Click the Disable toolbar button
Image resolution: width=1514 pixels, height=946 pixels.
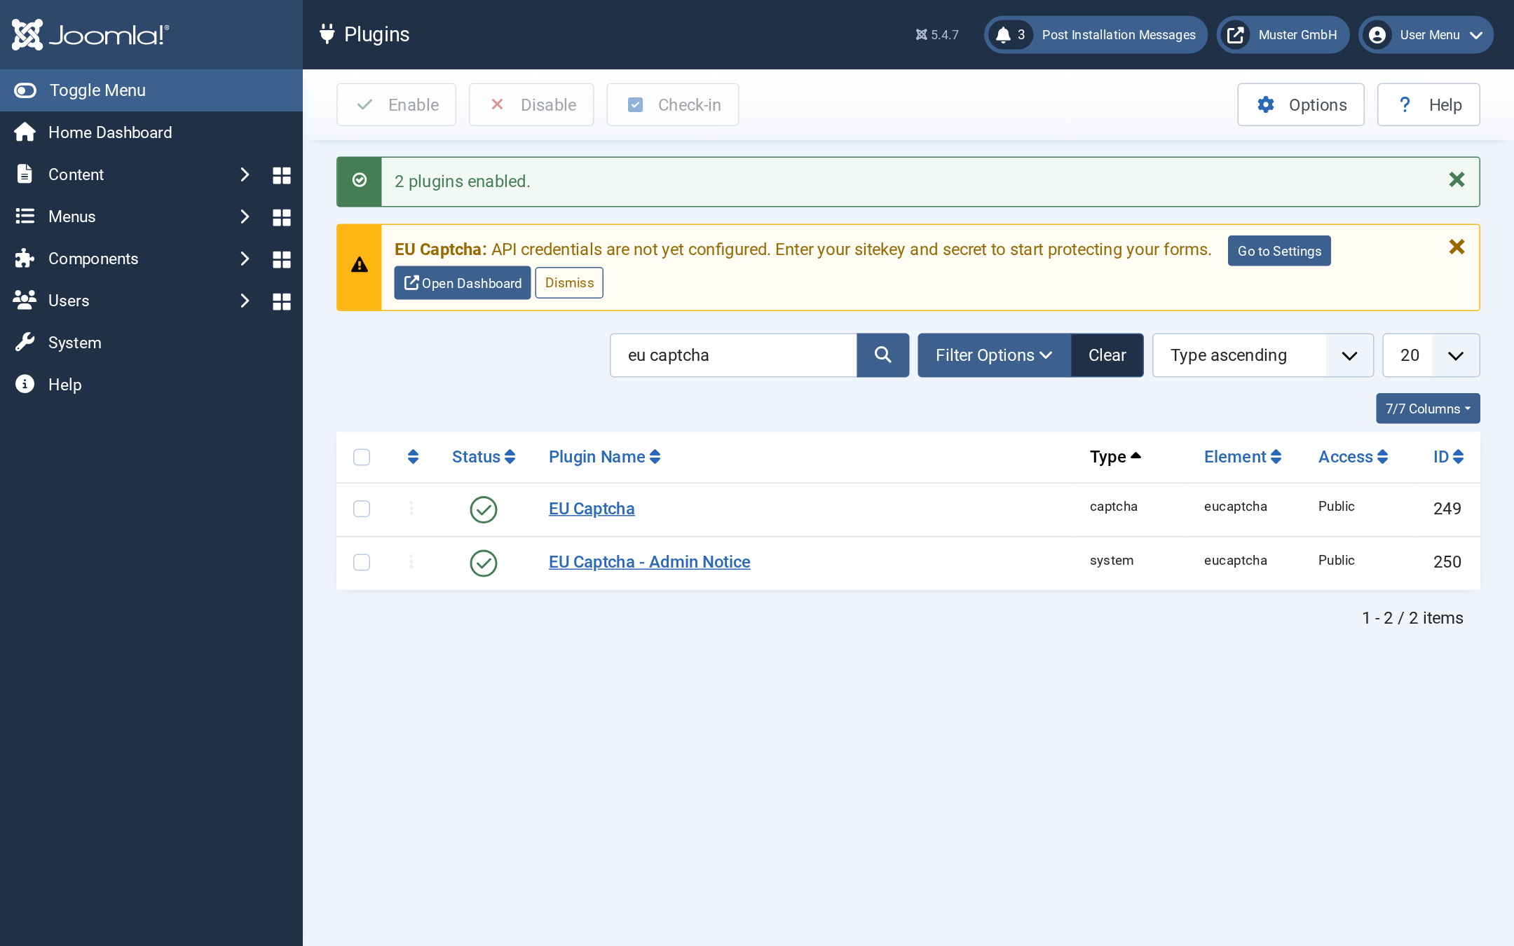531,104
